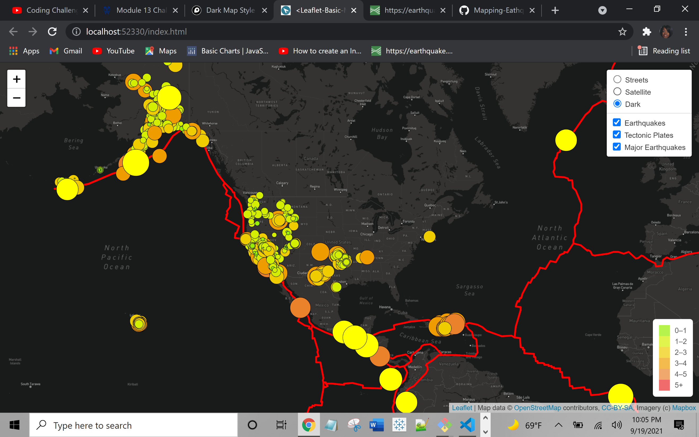Open the battery status tray icon
The height and width of the screenshot is (437, 699).
point(578,425)
